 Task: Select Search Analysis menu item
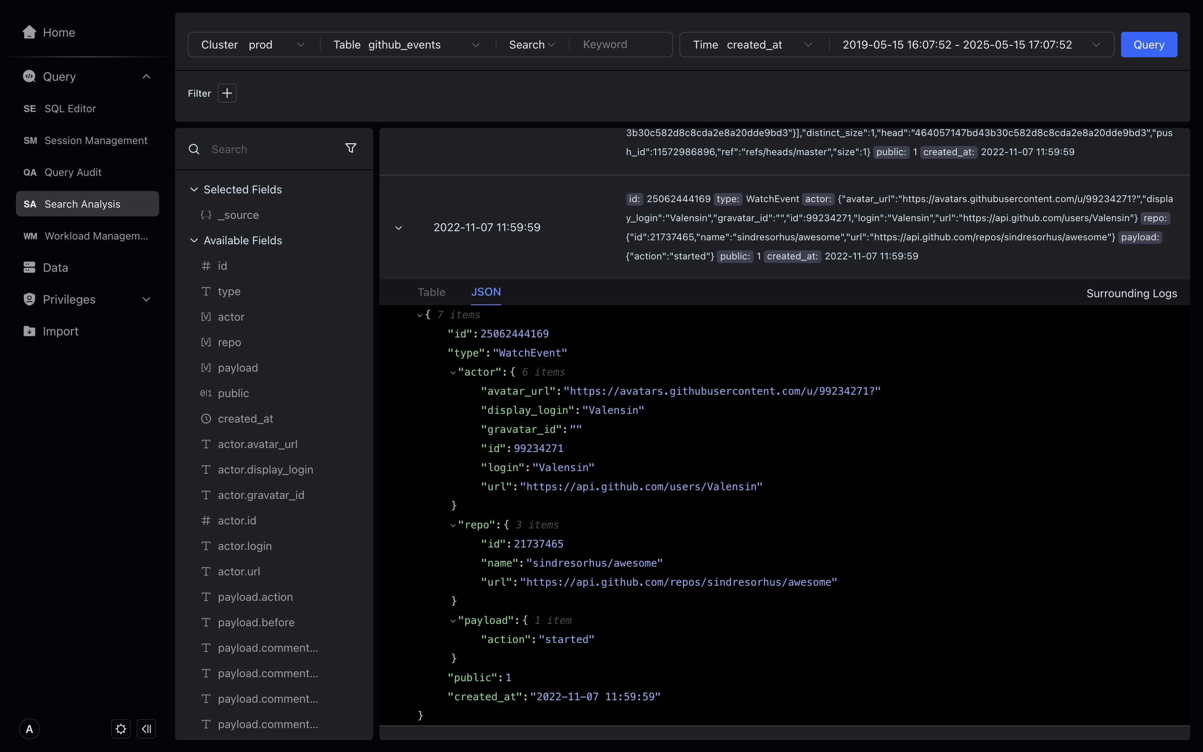[88, 204]
